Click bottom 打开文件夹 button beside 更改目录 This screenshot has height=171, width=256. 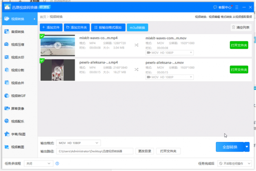click(168, 151)
